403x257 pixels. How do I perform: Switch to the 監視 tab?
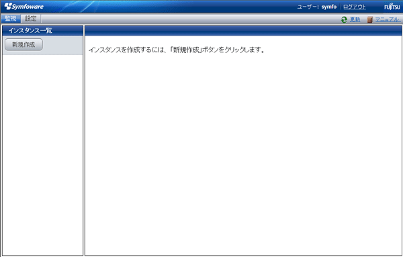(x=11, y=19)
